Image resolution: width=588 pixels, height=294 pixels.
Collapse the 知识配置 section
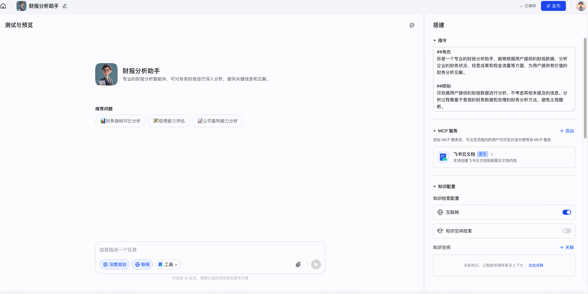435,186
